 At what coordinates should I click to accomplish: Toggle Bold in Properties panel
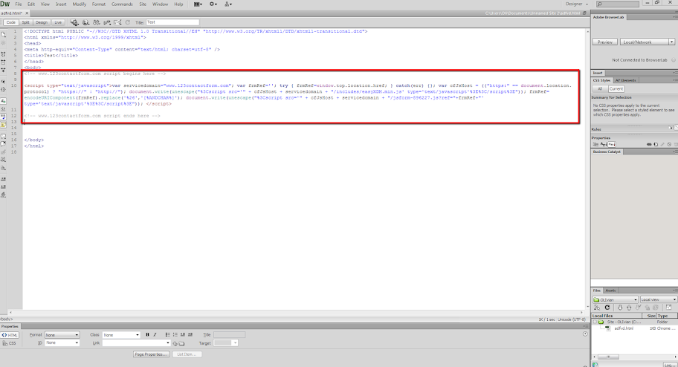(147, 335)
